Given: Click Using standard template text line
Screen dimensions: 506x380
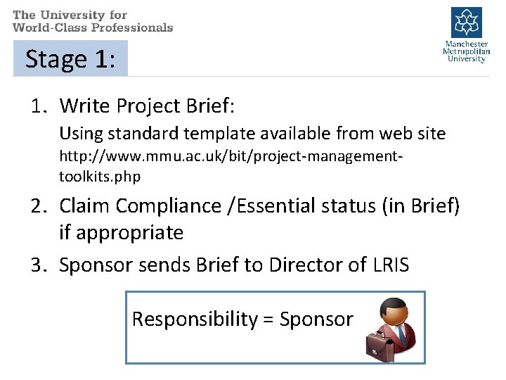Looking at the screenshot, I should [x=252, y=134].
